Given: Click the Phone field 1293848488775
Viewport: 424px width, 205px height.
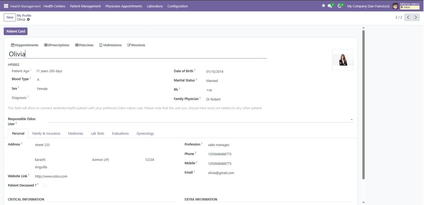Looking at the screenshot, I should coord(220,154).
